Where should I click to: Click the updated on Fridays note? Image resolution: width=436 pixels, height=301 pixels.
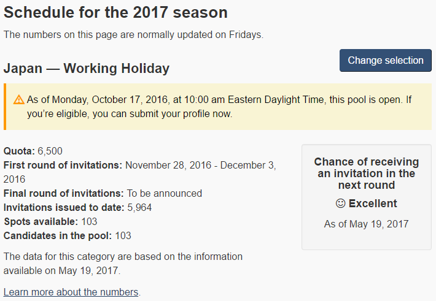click(133, 35)
